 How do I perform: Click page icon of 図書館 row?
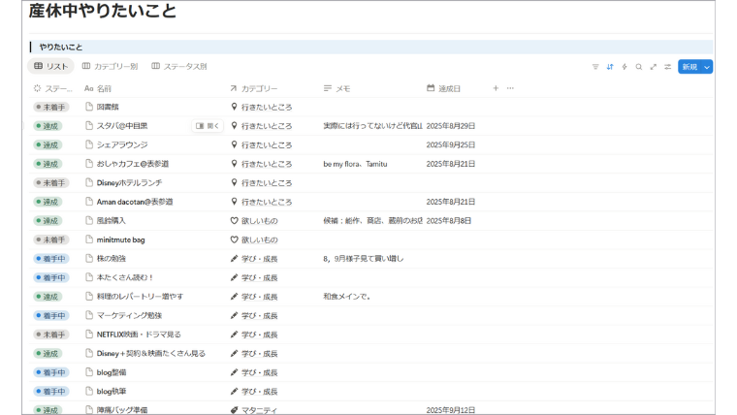pos(89,107)
